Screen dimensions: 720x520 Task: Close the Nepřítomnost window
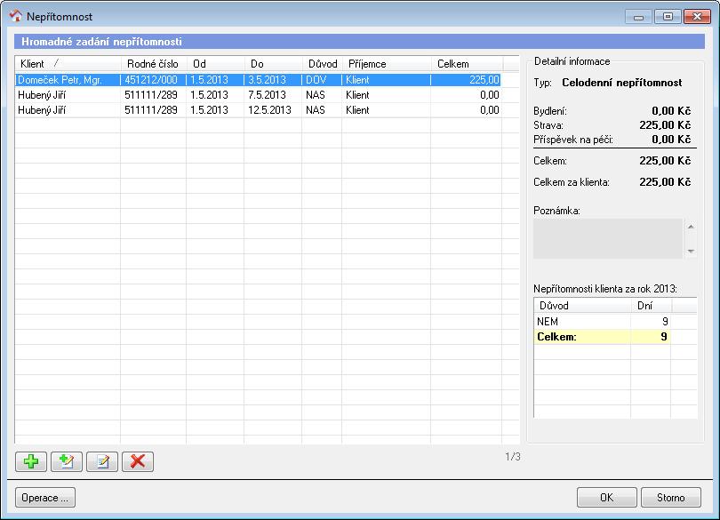point(697,17)
